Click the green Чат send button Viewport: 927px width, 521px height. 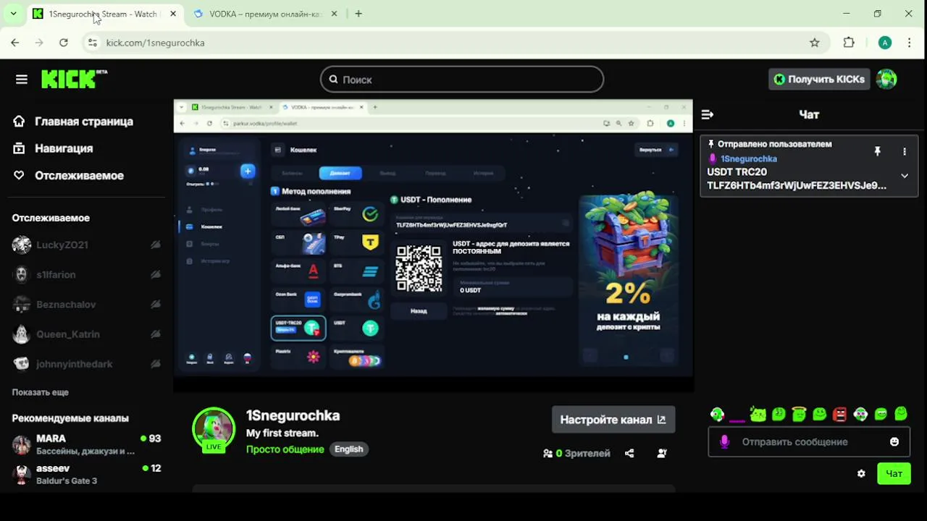[x=894, y=473]
